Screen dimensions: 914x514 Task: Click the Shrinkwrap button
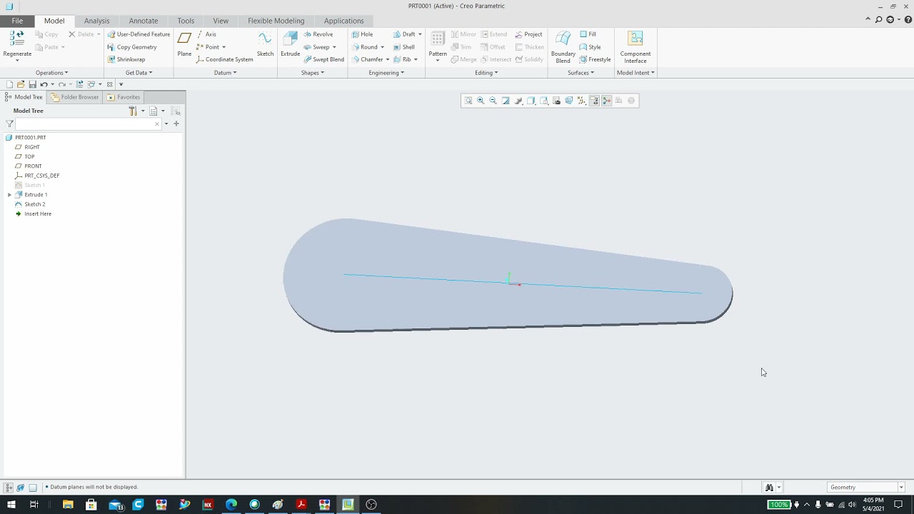pyautogui.click(x=126, y=59)
